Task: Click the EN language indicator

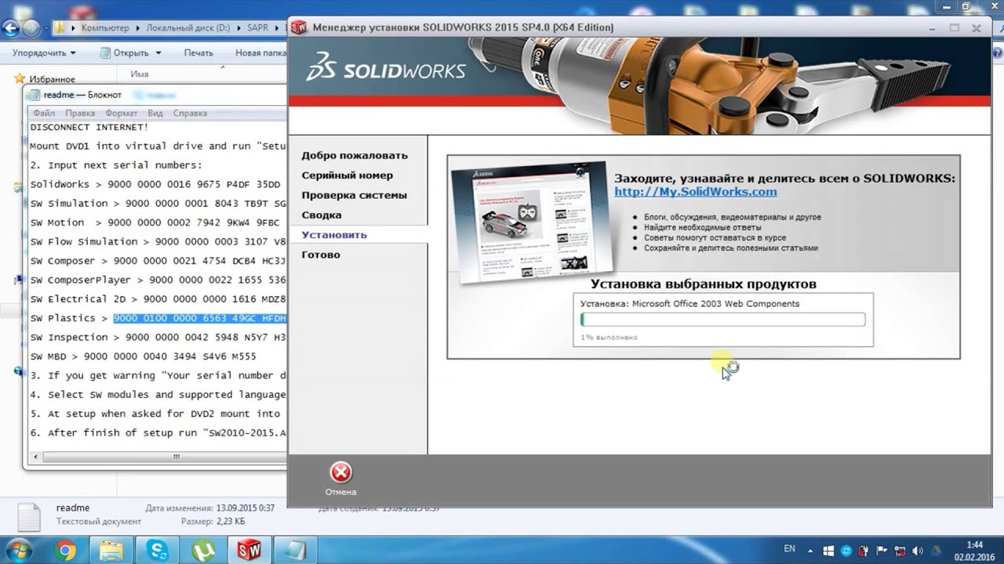Action: pyautogui.click(x=790, y=548)
